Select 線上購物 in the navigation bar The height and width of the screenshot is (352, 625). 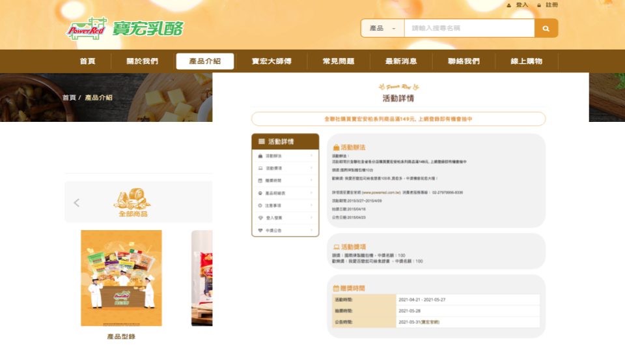pyautogui.click(x=526, y=61)
